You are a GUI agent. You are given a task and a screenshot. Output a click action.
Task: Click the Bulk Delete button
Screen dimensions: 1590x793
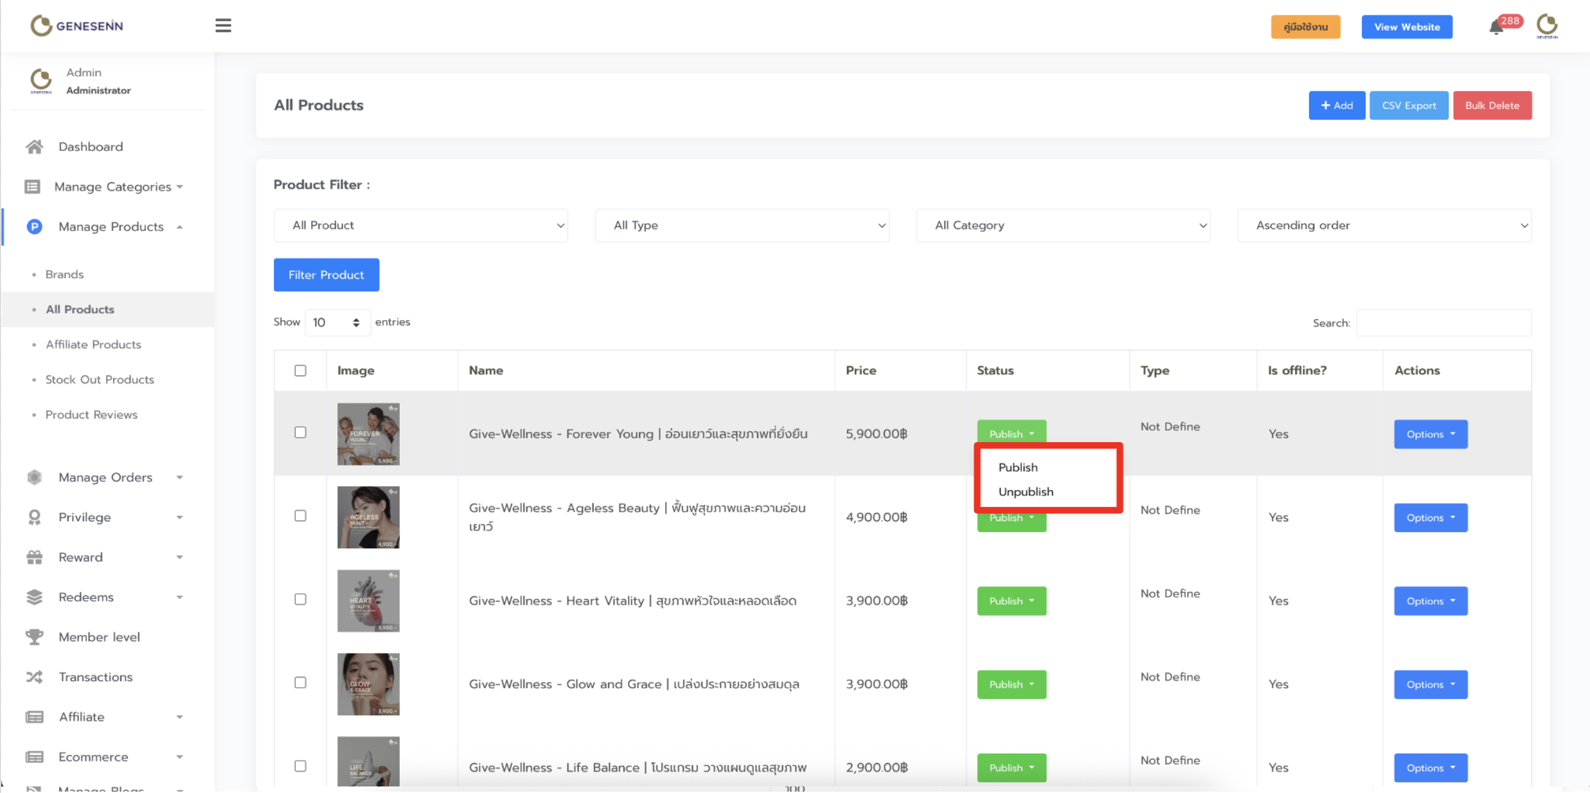tap(1492, 105)
